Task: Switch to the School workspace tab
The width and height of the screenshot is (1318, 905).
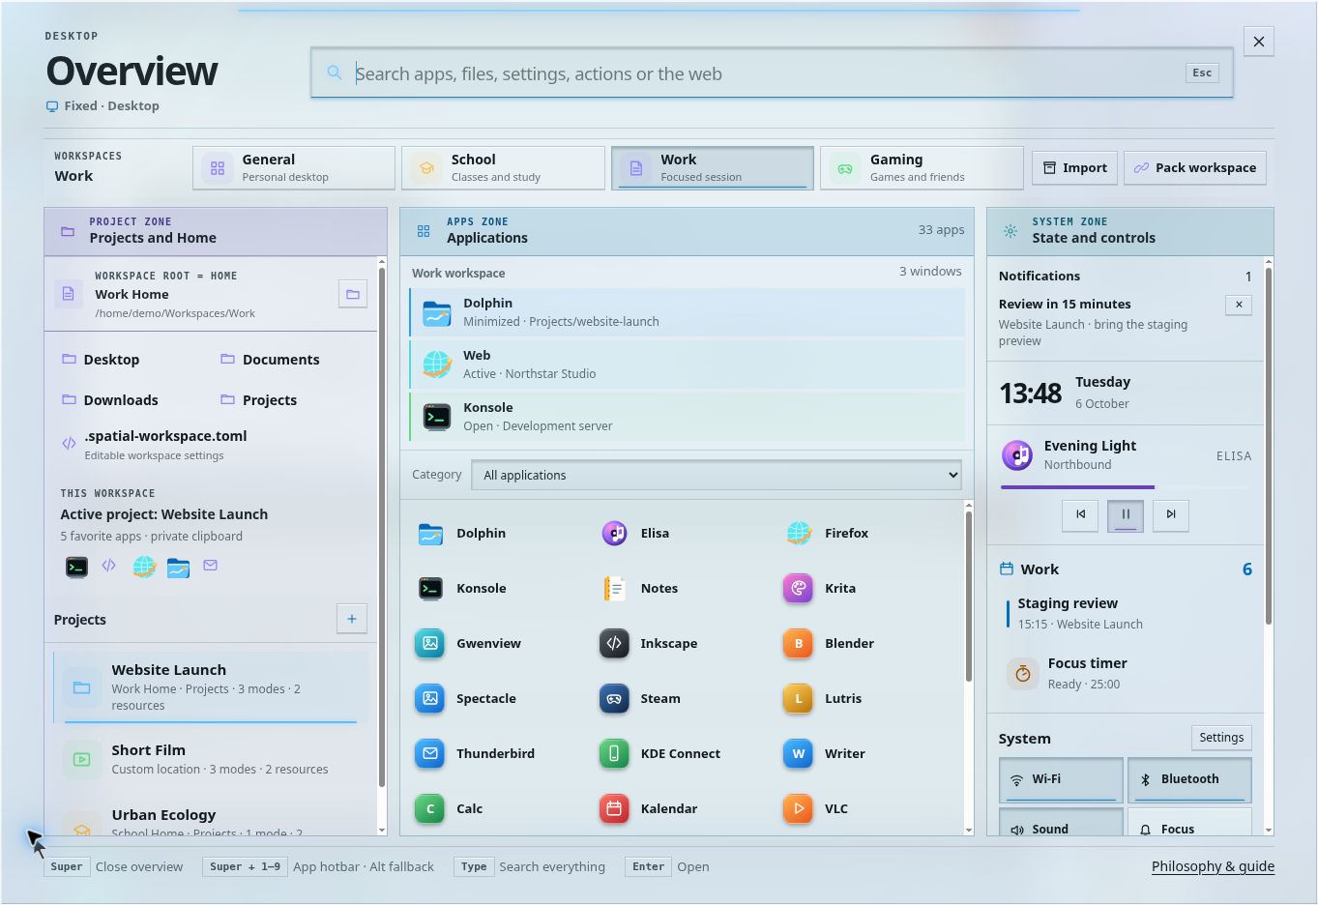Action: (503, 168)
